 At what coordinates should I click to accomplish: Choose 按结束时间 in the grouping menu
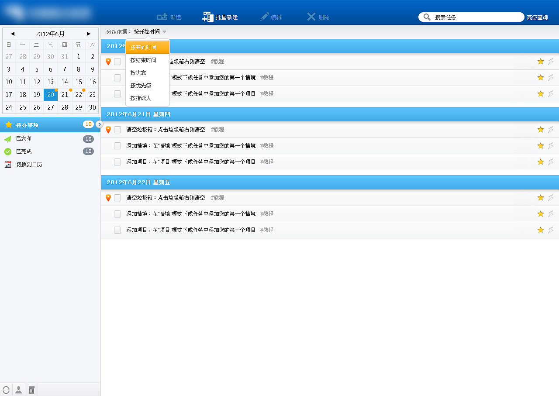click(x=148, y=60)
